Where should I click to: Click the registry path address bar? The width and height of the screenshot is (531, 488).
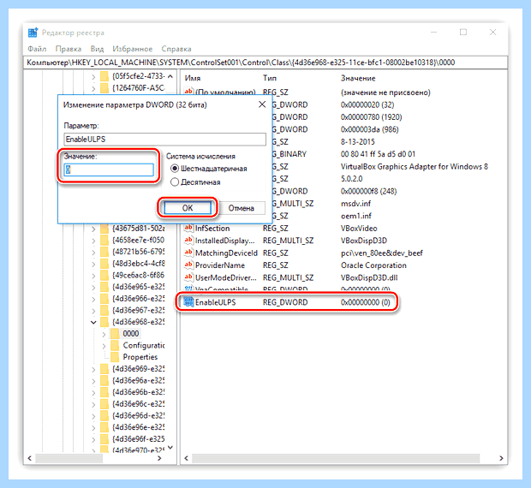click(265, 62)
